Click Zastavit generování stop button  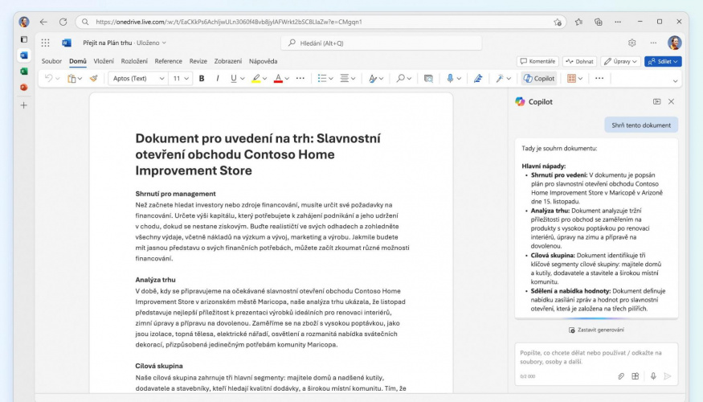coord(596,330)
